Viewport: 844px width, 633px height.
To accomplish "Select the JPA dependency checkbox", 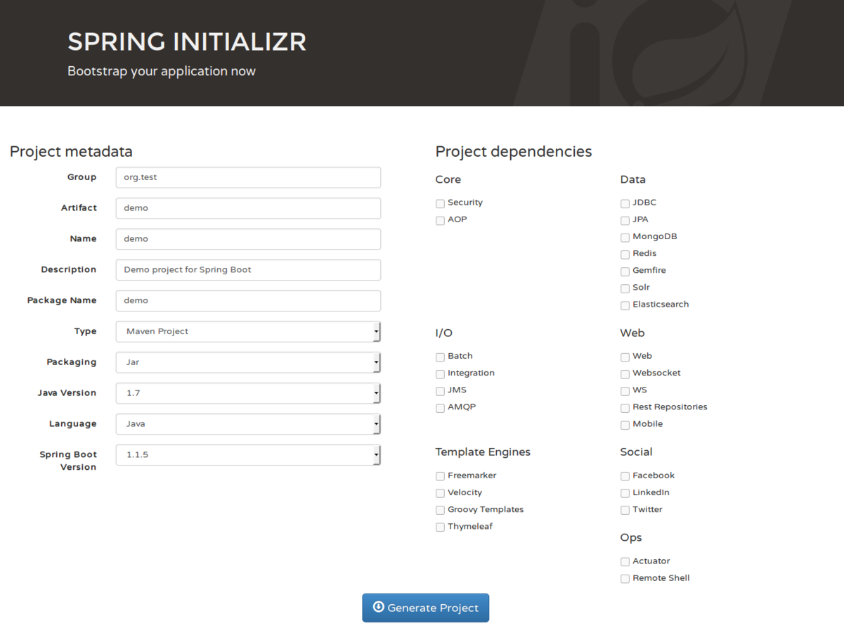I will (x=625, y=220).
